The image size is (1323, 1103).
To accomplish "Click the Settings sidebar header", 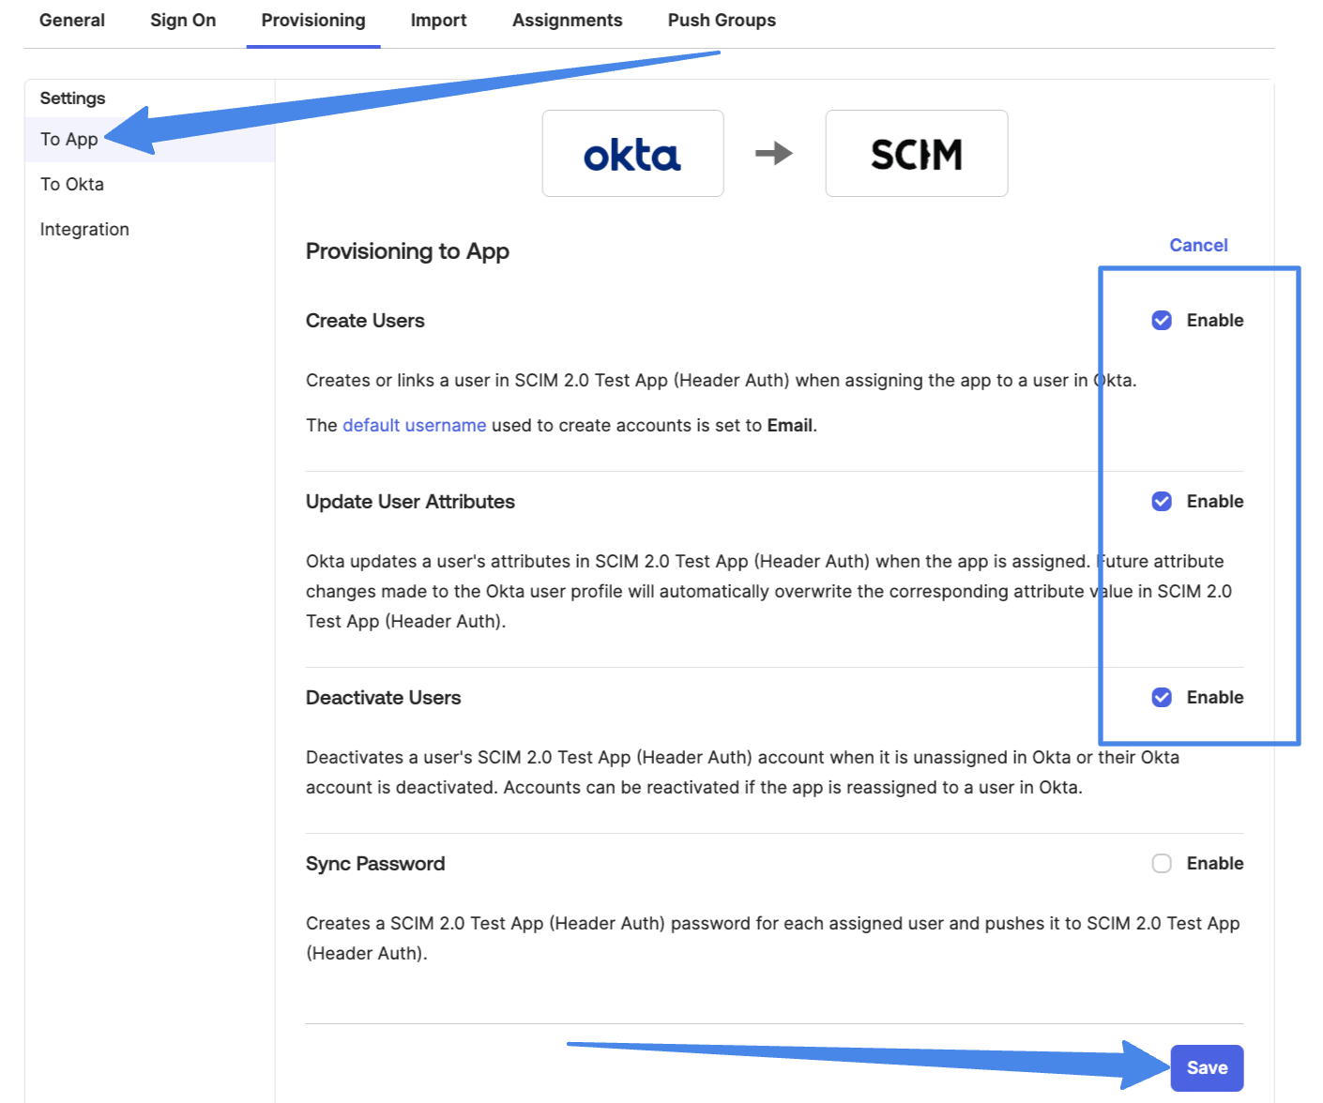I will tap(72, 98).
